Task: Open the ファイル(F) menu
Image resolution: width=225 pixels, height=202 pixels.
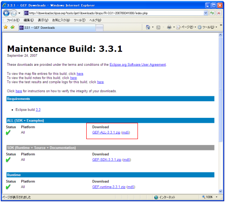Action: (13, 20)
